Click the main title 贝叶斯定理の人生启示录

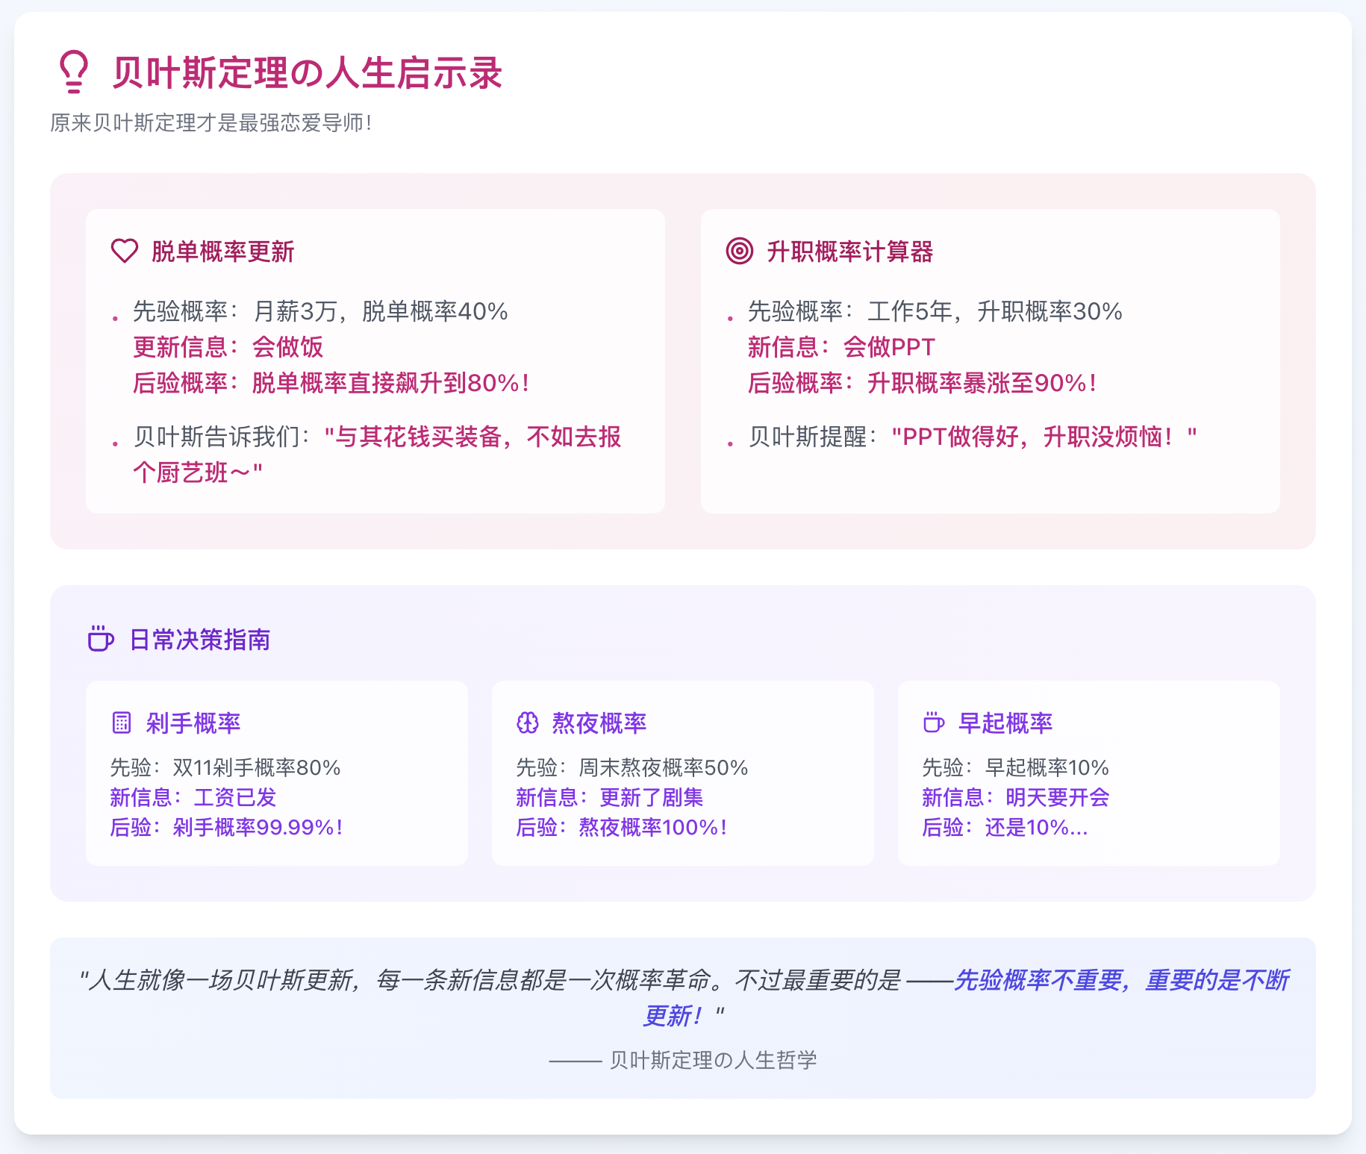click(307, 73)
